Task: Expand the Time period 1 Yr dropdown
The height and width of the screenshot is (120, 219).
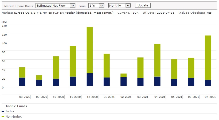Action: tap(96, 6)
